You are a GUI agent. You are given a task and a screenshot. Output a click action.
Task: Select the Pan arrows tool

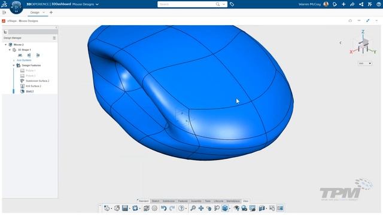[x=201, y=208]
